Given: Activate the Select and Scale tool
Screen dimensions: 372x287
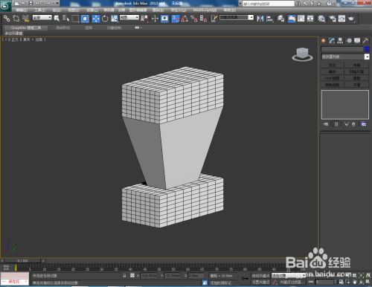Looking at the screenshot, I should click(x=115, y=19).
